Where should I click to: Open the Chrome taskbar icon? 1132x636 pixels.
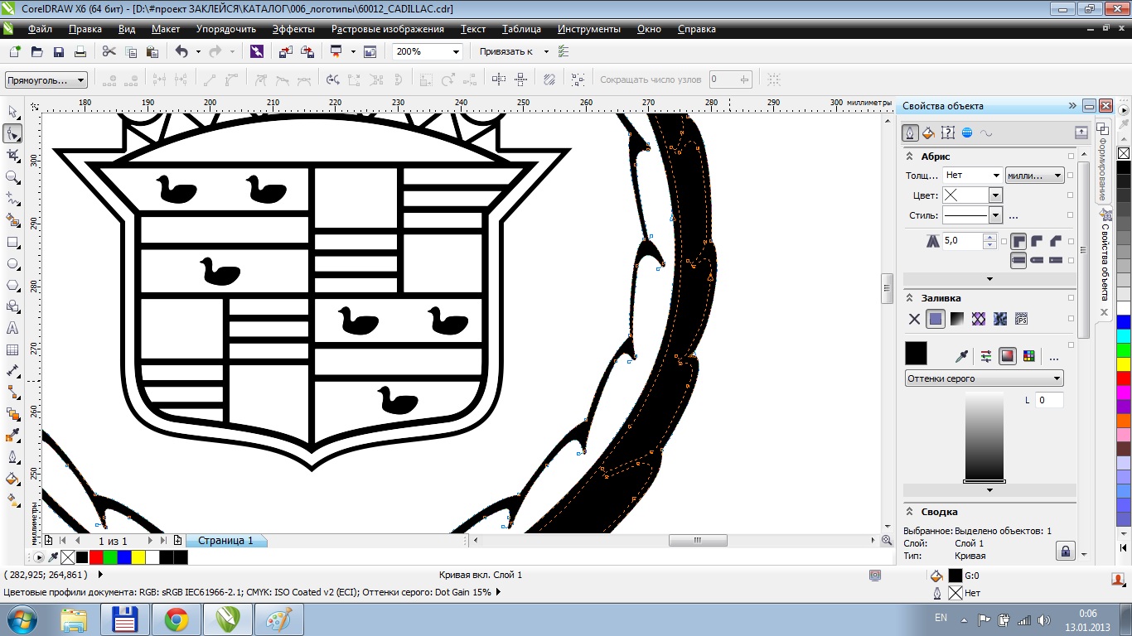[x=177, y=619]
